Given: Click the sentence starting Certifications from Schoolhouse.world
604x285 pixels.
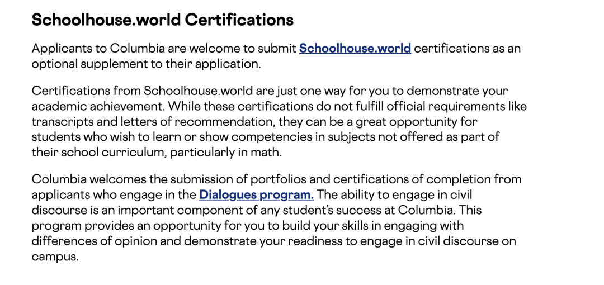Looking at the screenshot, I should coord(270,98).
